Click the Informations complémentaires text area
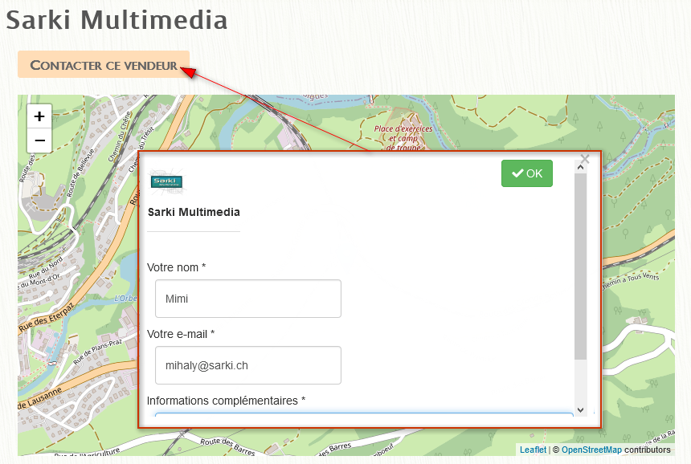This screenshot has height=464, width=691. click(364, 415)
